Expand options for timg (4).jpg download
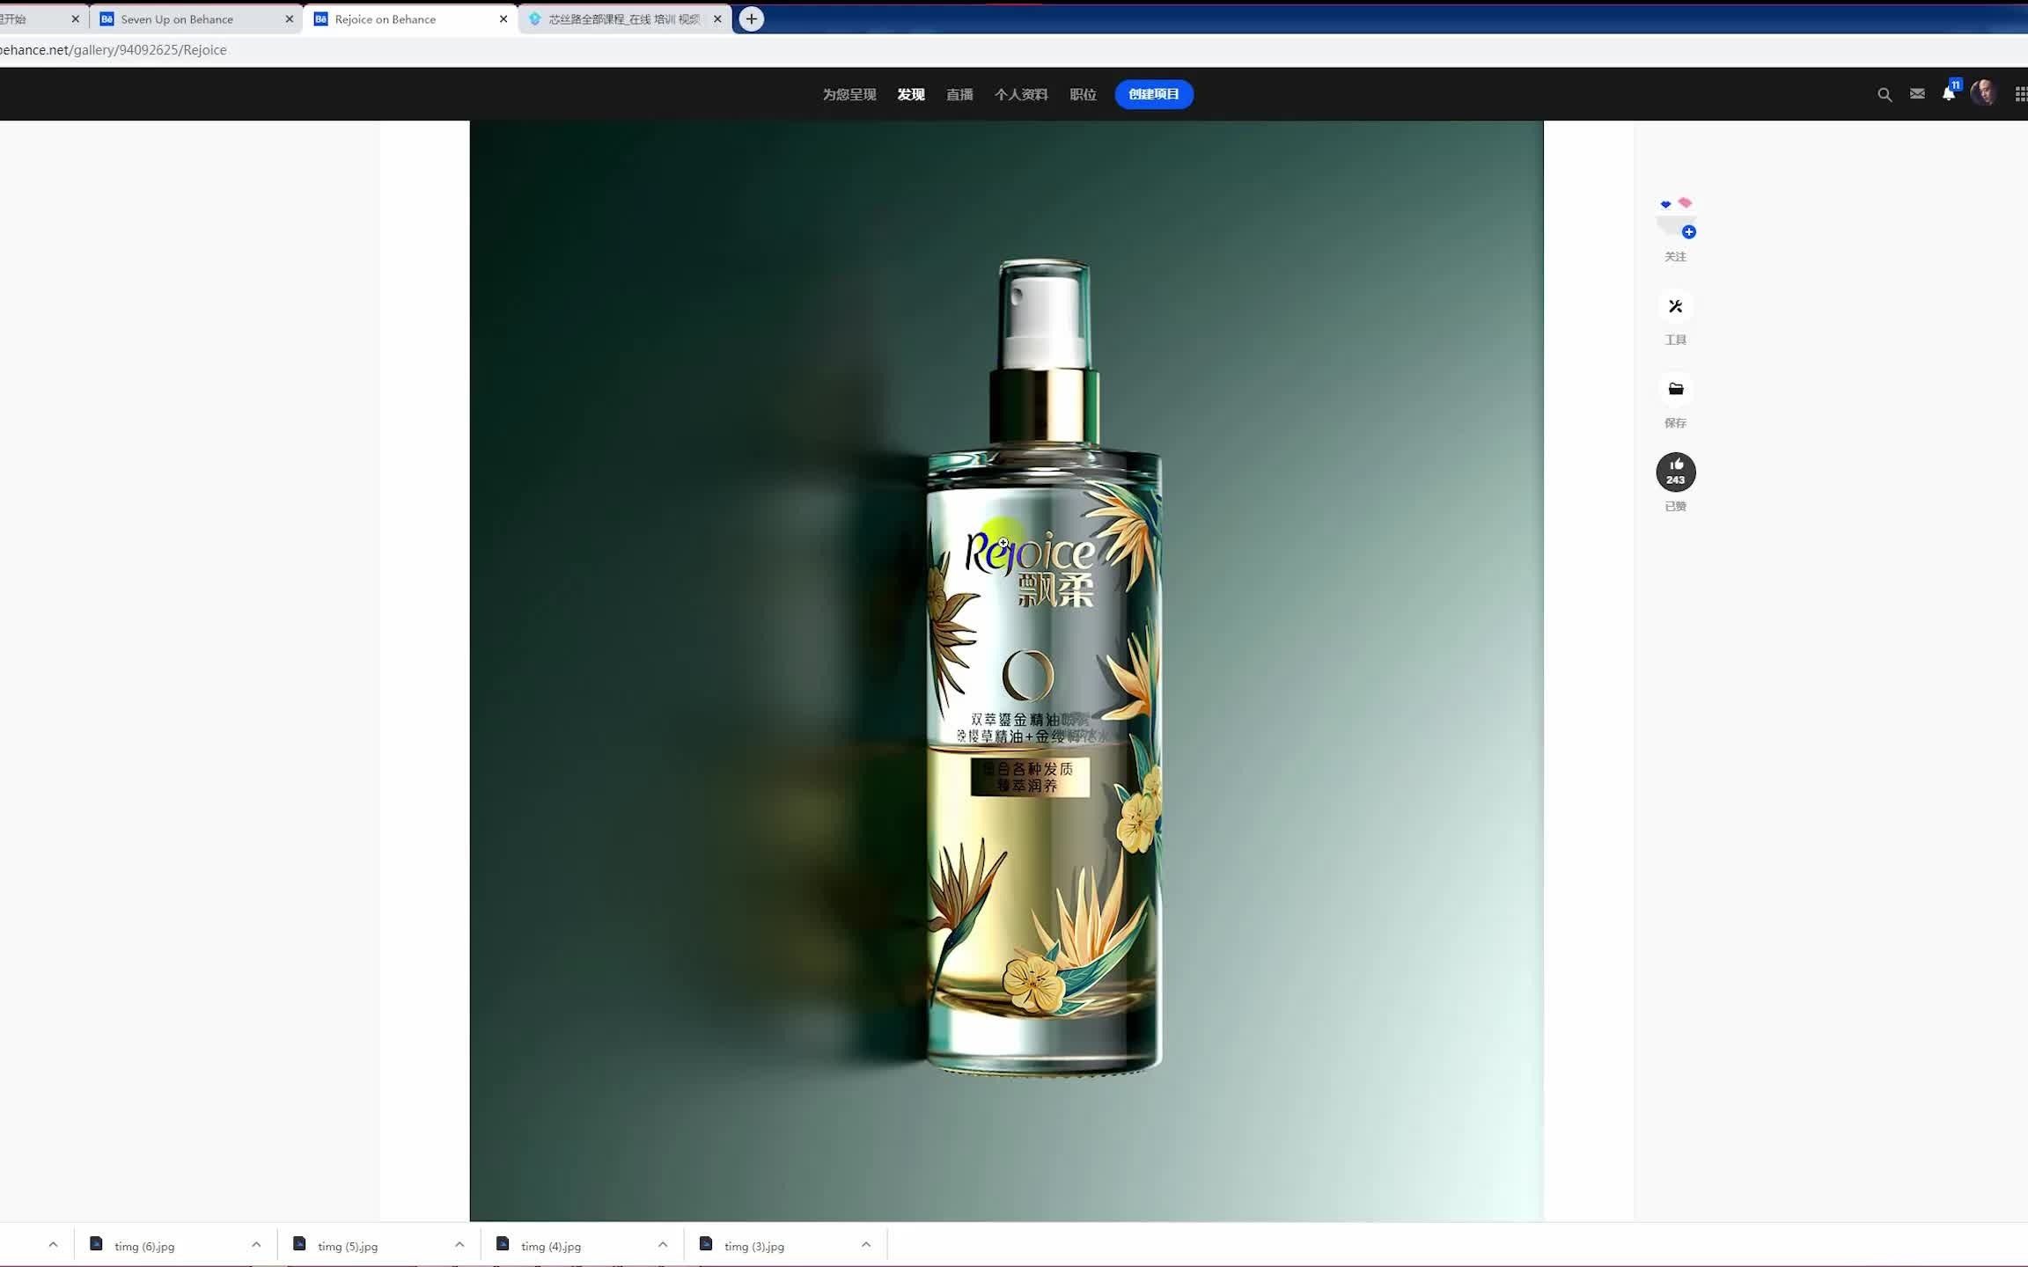The image size is (2028, 1267). tap(663, 1245)
